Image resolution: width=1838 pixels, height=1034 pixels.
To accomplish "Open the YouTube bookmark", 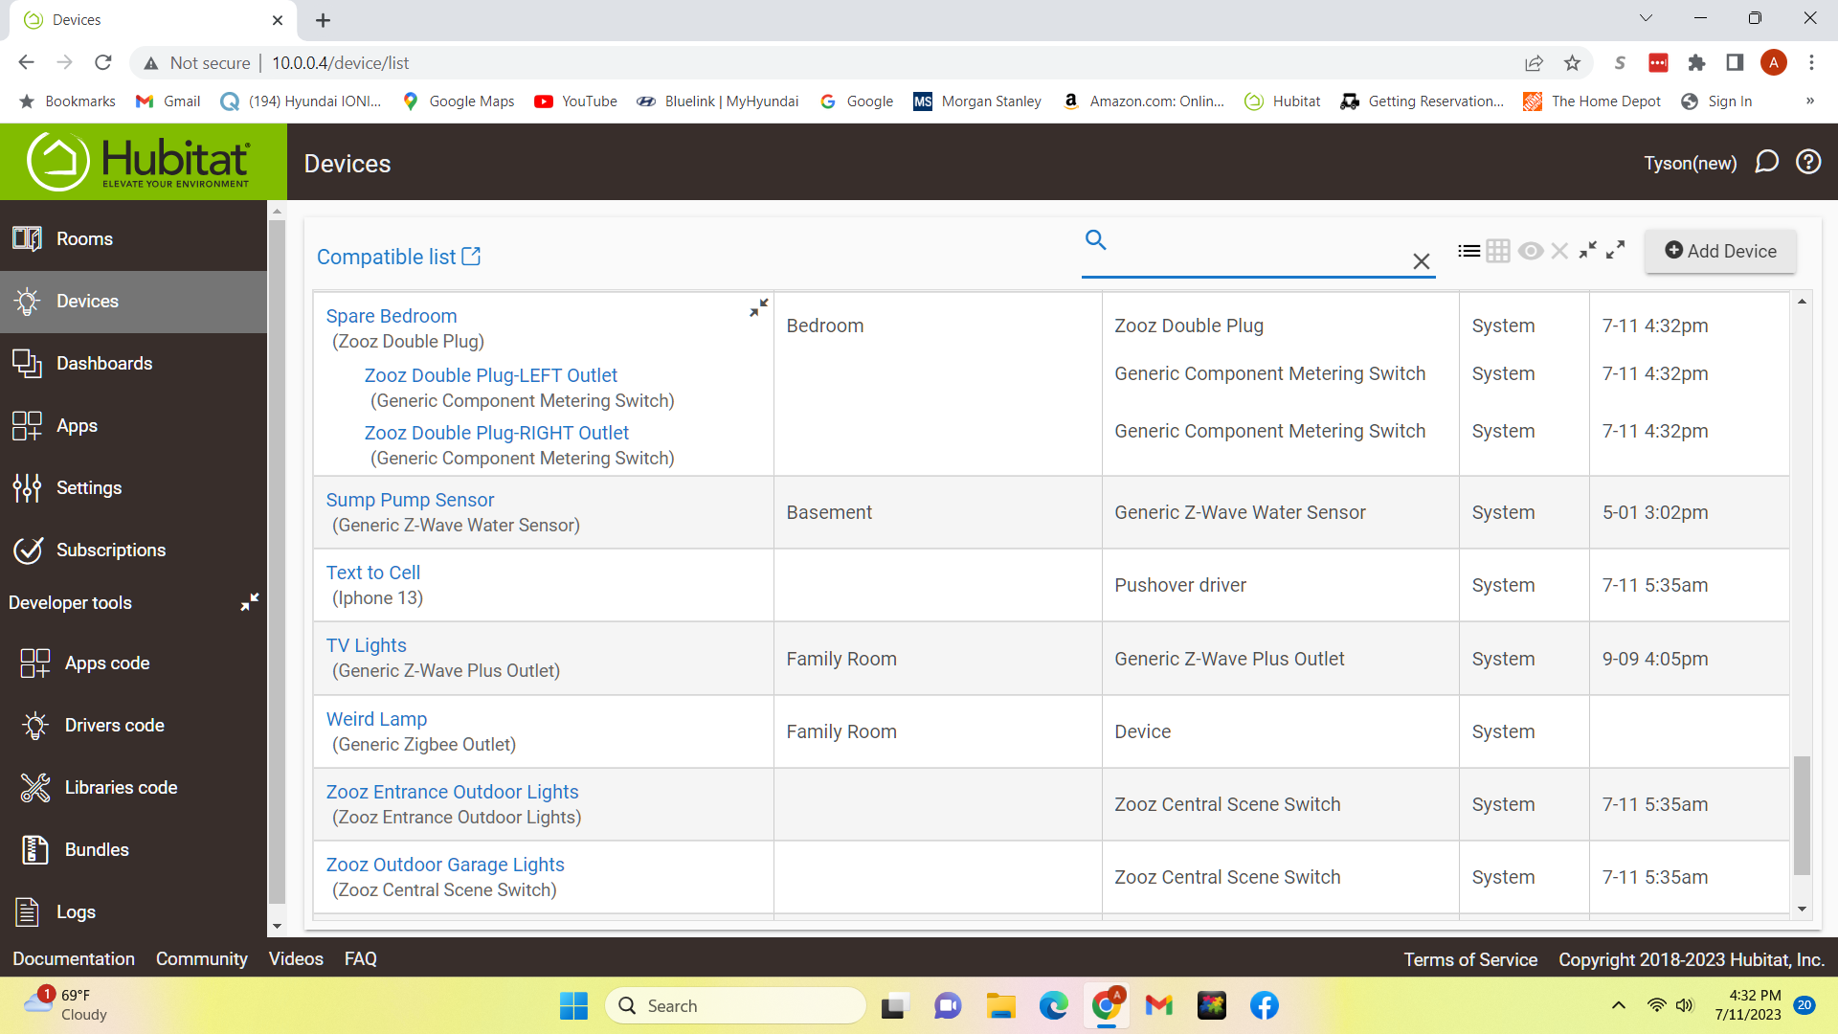I will click(x=575, y=101).
